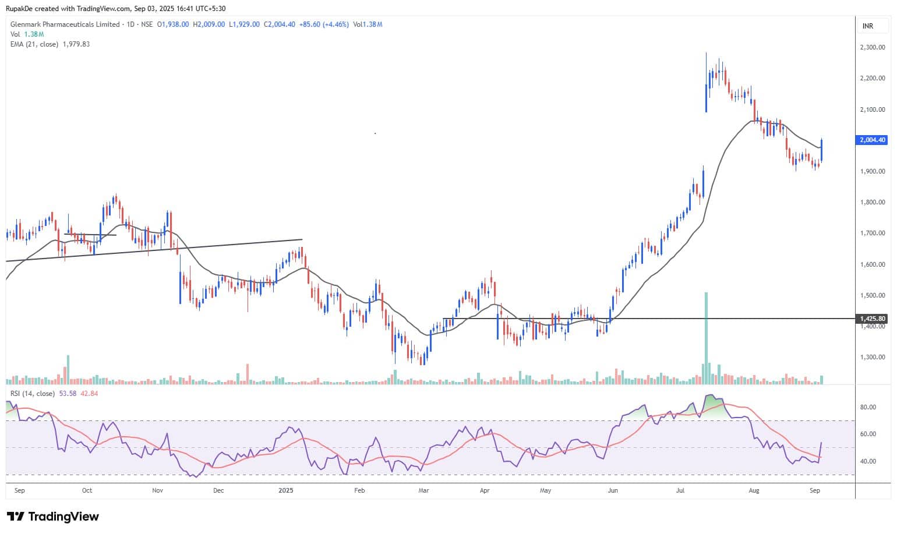
Task: Click the 2,100.00 price axis label
Action: click(x=873, y=109)
